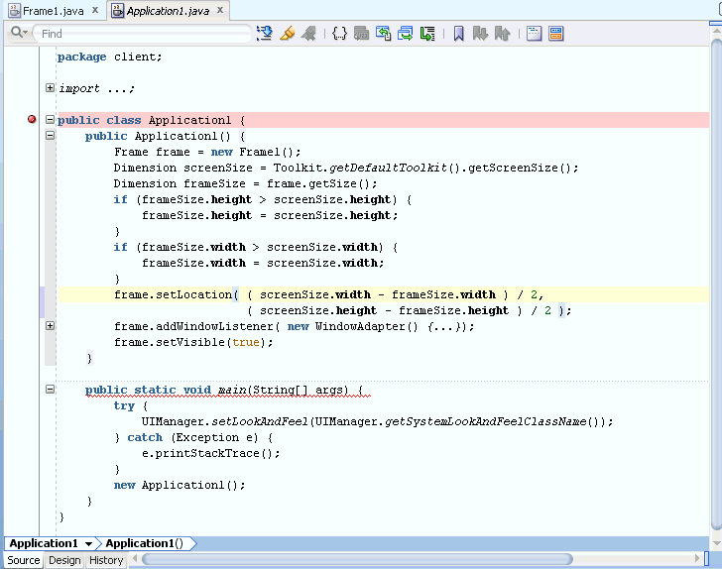Click the 'package' keyword in line one
722x569 pixels.
(81, 57)
